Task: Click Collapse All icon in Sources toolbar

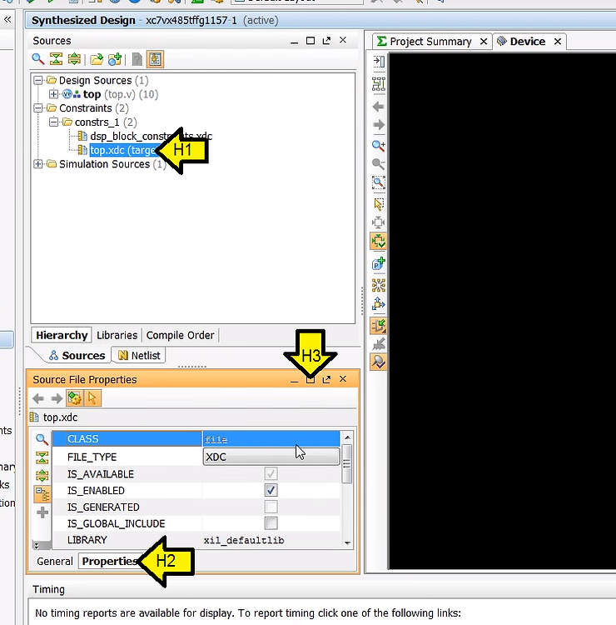Action: tap(56, 59)
